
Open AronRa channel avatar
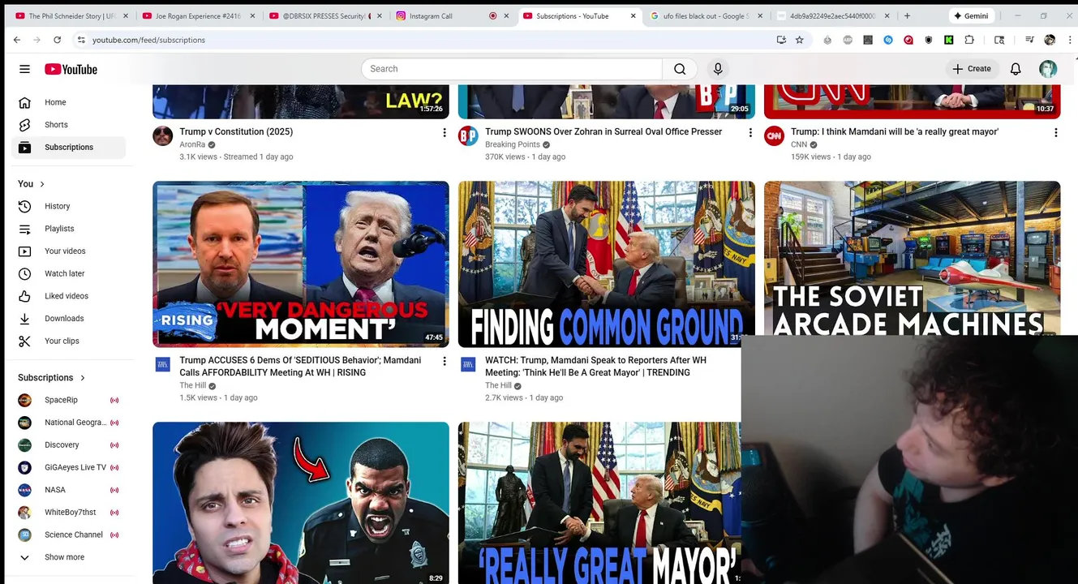(x=163, y=136)
